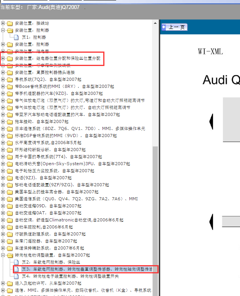Viewport: 240px width, 296px height.
Task: Expand 带Bose音响系统的MMI (8RY) node
Action: click(3, 86)
